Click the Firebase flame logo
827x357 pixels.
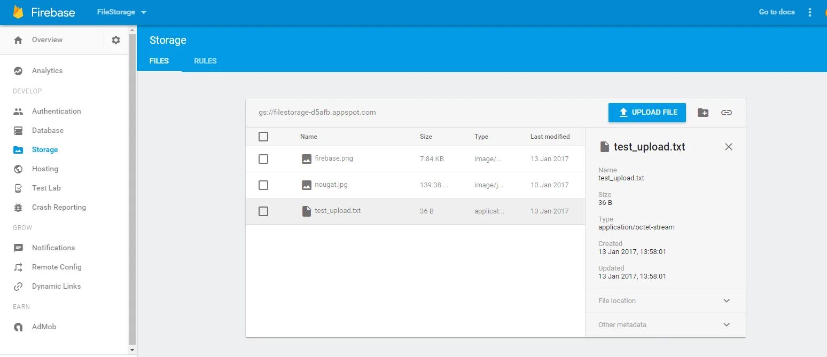[18, 12]
